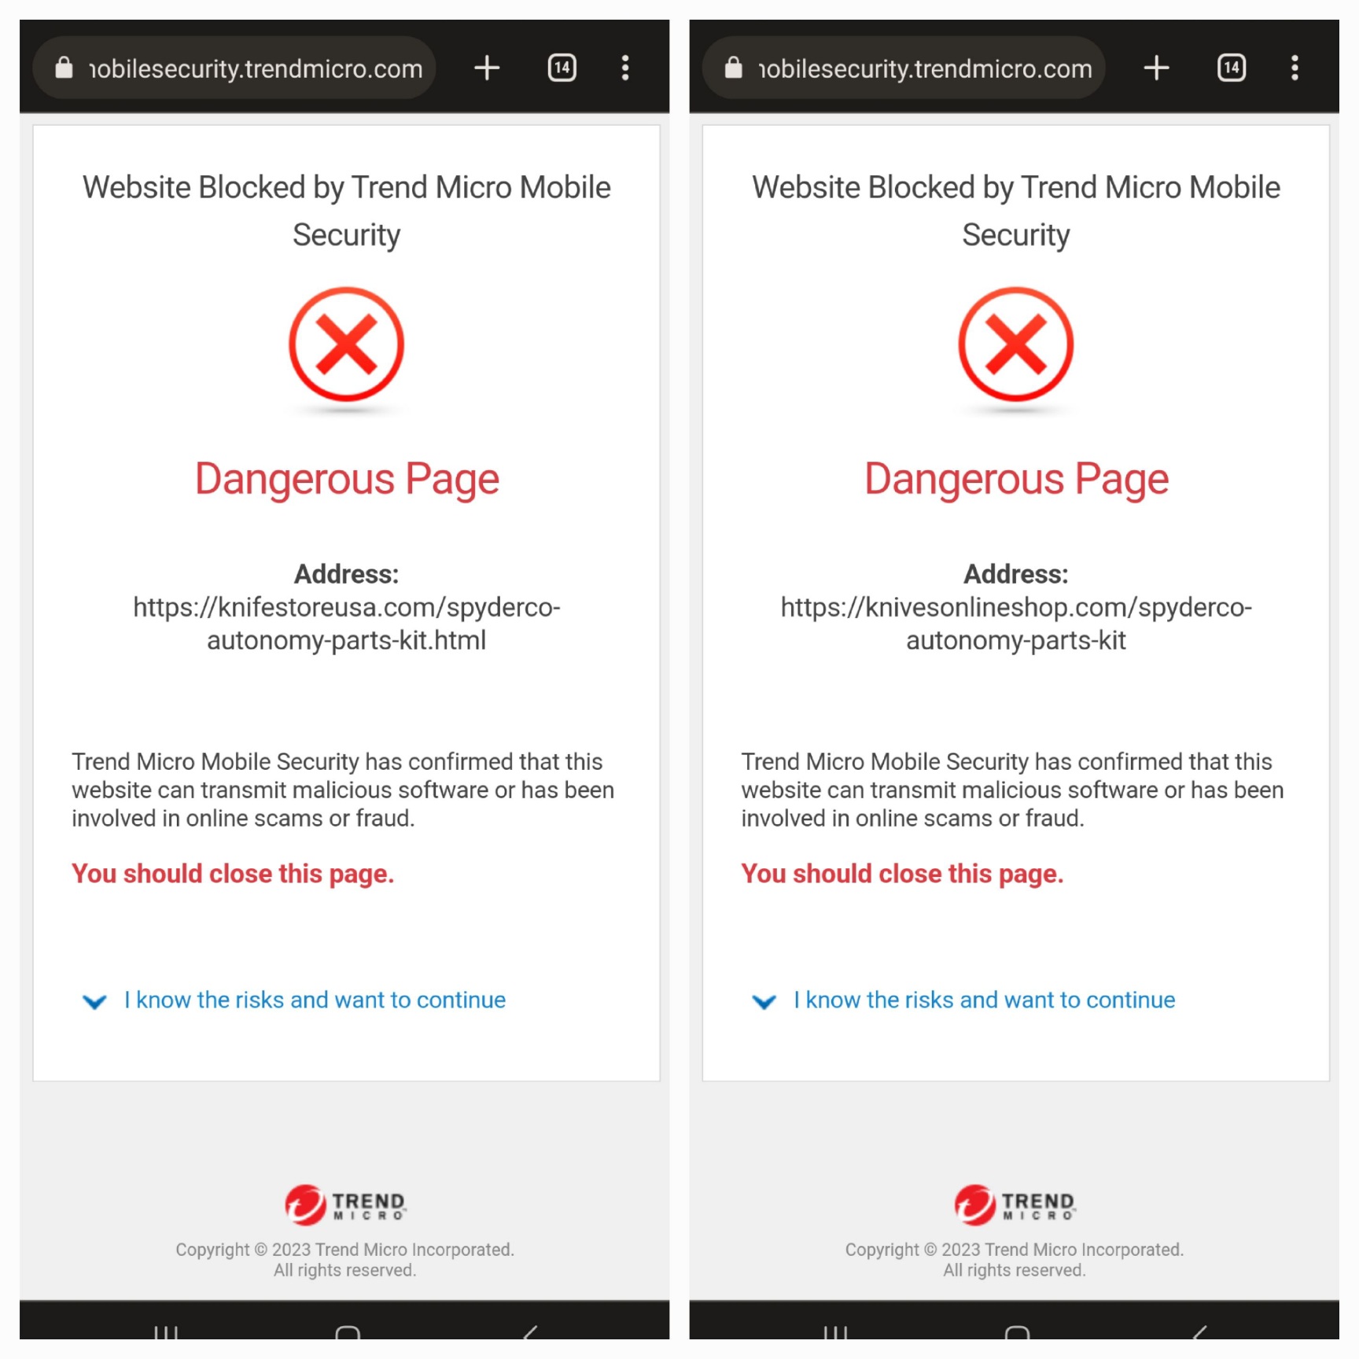Viewport: 1359px width, 1359px height.
Task: Tap the left Trend Micro logo
Action: pyautogui.click(x=345, y=1205)
